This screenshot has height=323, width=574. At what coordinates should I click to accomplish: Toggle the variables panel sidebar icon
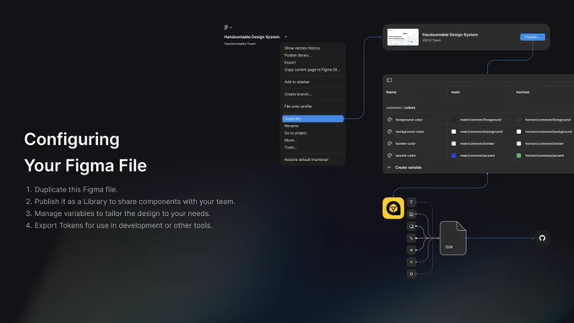pos(389,80)
